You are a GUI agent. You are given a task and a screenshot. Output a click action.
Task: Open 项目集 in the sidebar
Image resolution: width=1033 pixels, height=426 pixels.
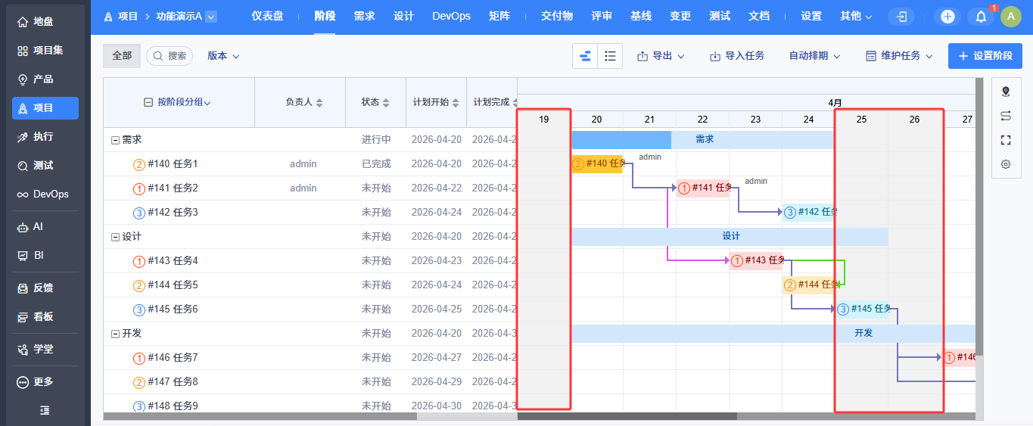tap(45, 51)
